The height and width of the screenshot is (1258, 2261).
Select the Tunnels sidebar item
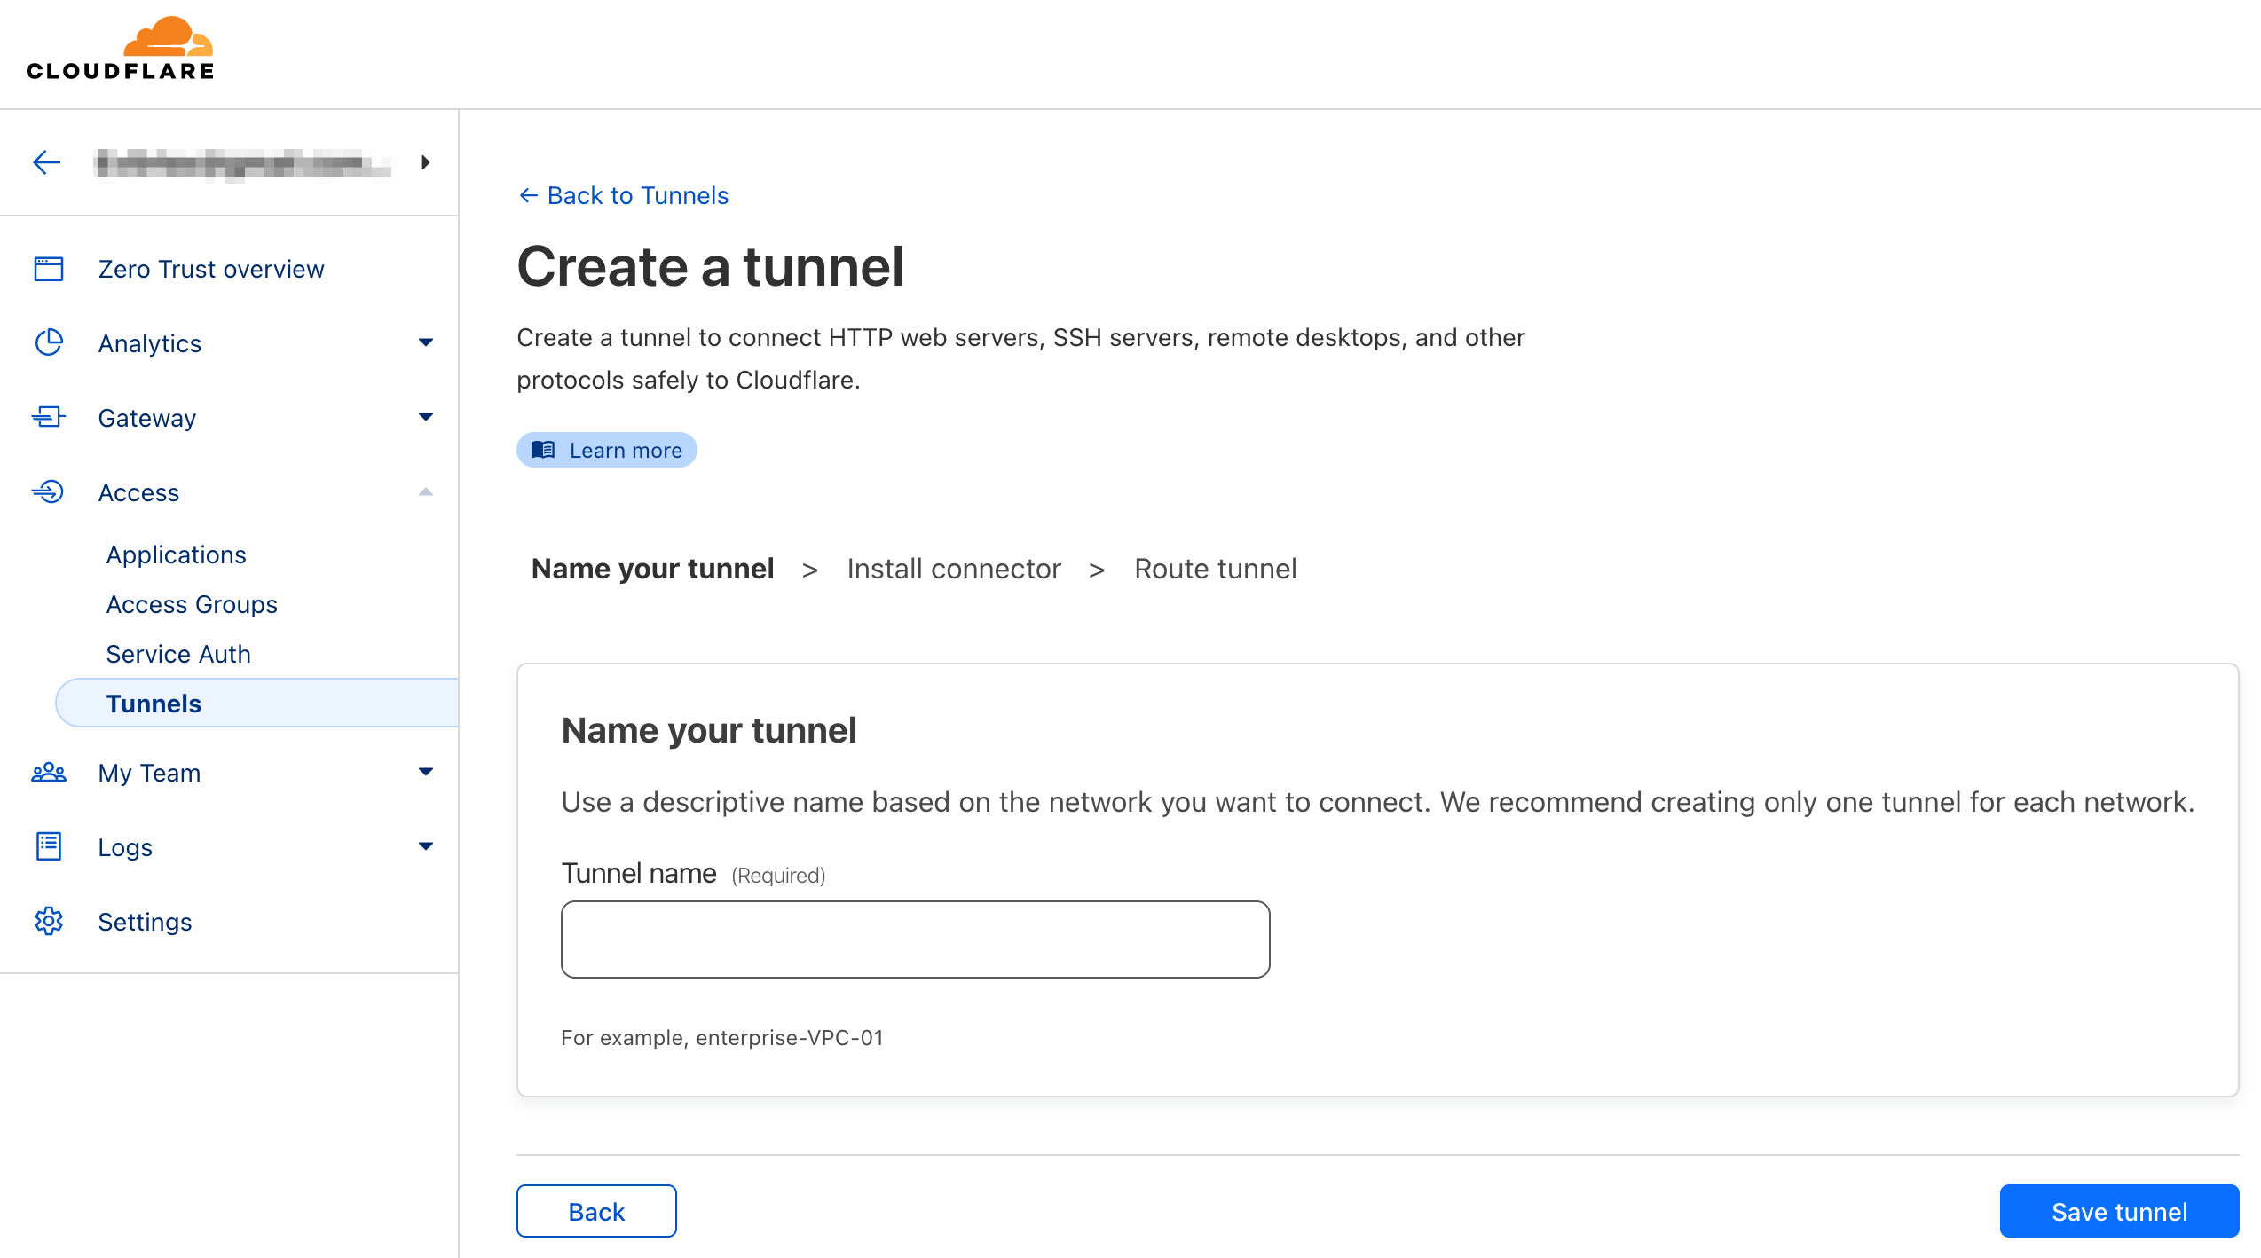pos(257,704)
